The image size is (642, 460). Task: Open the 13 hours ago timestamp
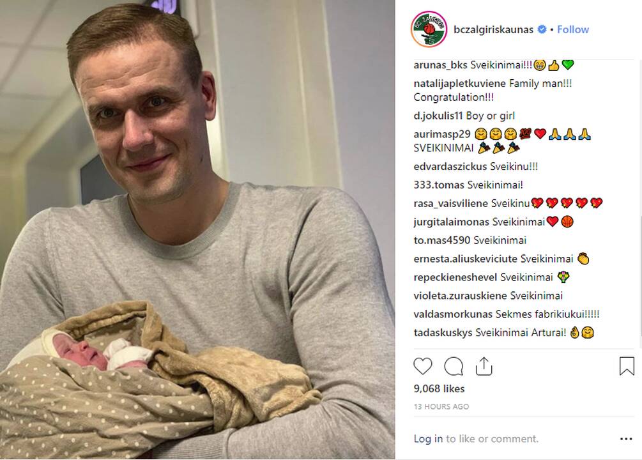[441, 406]
